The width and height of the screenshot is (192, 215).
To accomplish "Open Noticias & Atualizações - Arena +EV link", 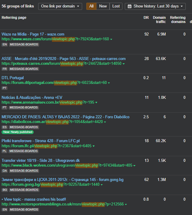I will [x=32, y=98].
